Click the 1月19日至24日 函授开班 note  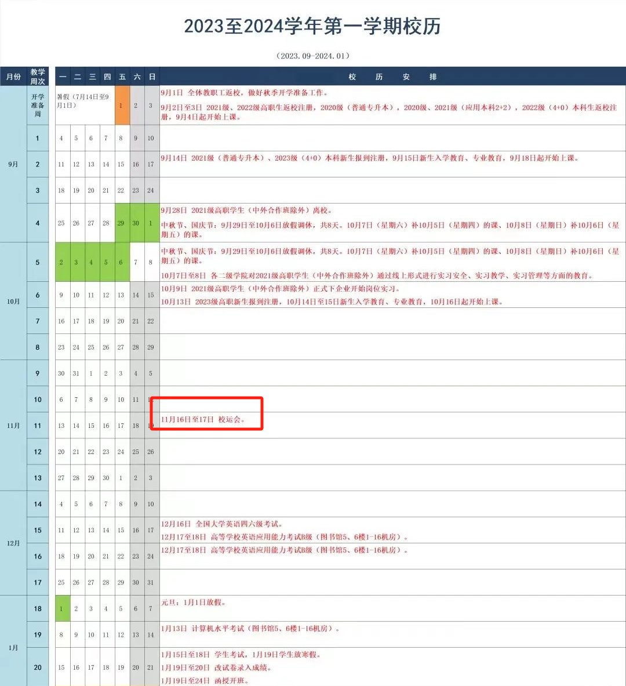pos(205,681)
